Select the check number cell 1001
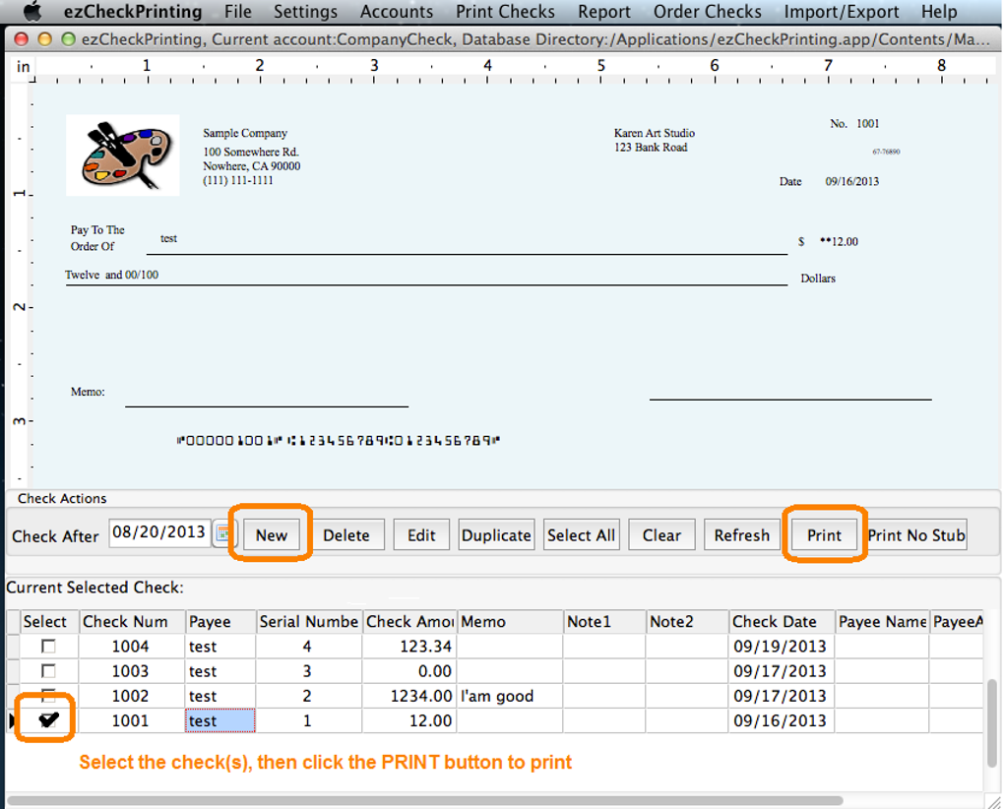Viewport: 1004px width, 809px height. 130,720
